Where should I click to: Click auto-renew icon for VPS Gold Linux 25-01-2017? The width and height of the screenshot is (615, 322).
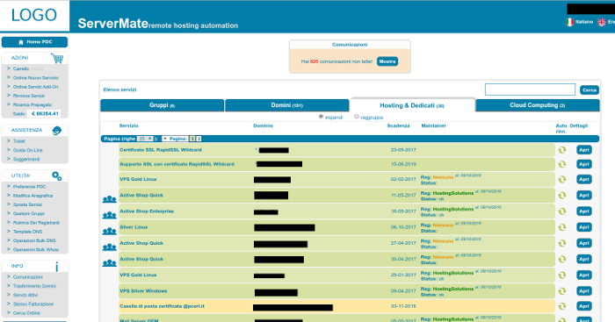point(562,275)
